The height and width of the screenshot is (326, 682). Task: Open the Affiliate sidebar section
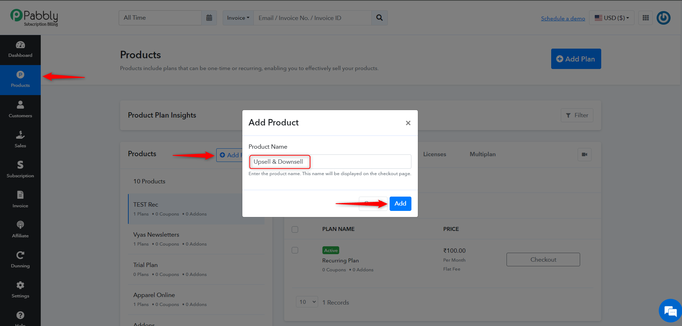tap(20, 230)
